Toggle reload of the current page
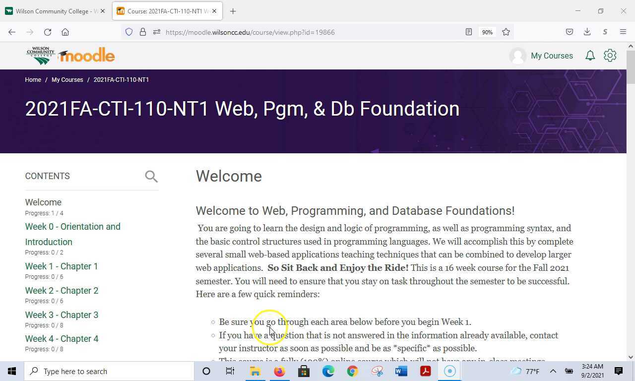 pyautogui.click(x=47, y=32)
